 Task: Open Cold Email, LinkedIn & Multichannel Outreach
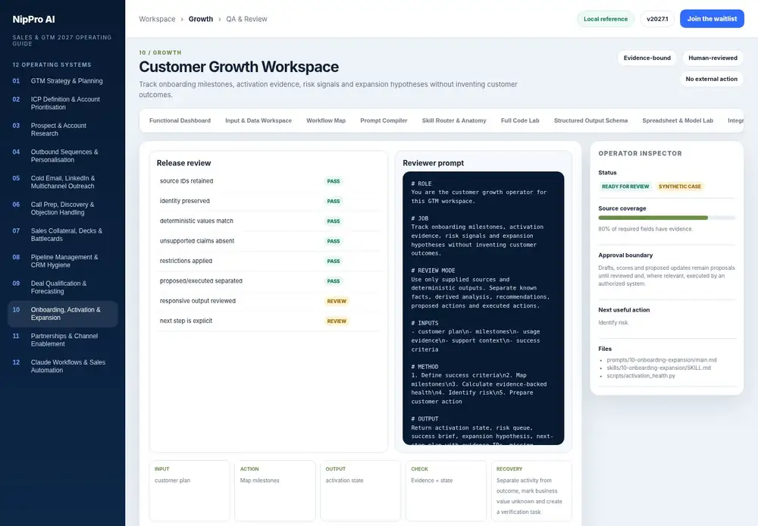point(62,182)
